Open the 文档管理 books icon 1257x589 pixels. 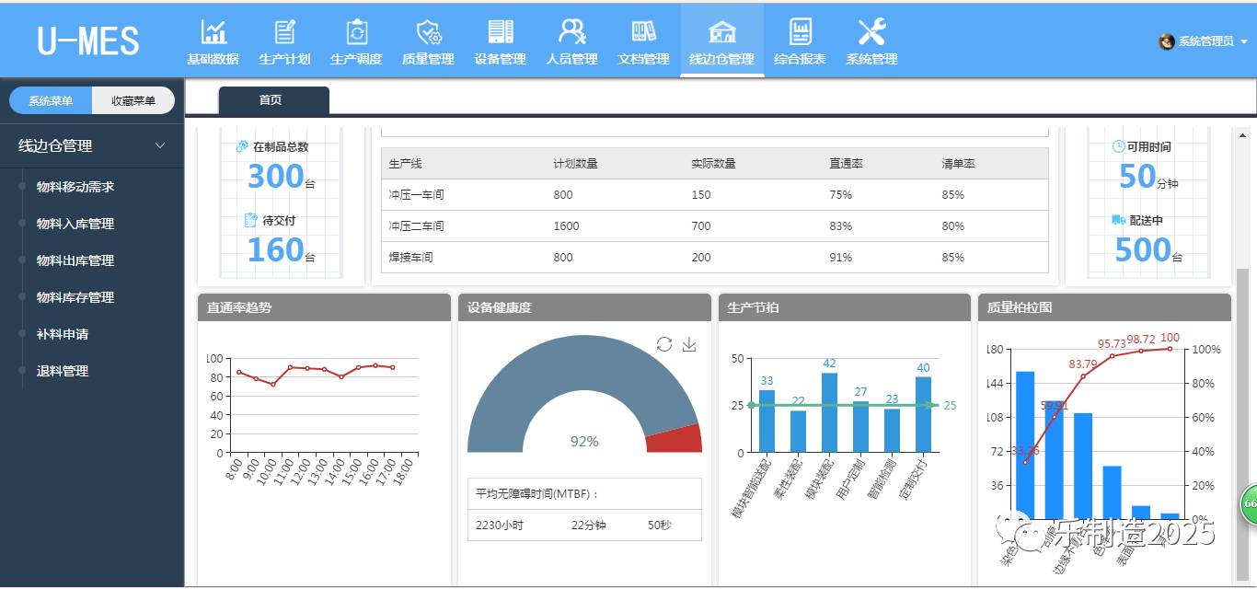(x=643, y=33)
